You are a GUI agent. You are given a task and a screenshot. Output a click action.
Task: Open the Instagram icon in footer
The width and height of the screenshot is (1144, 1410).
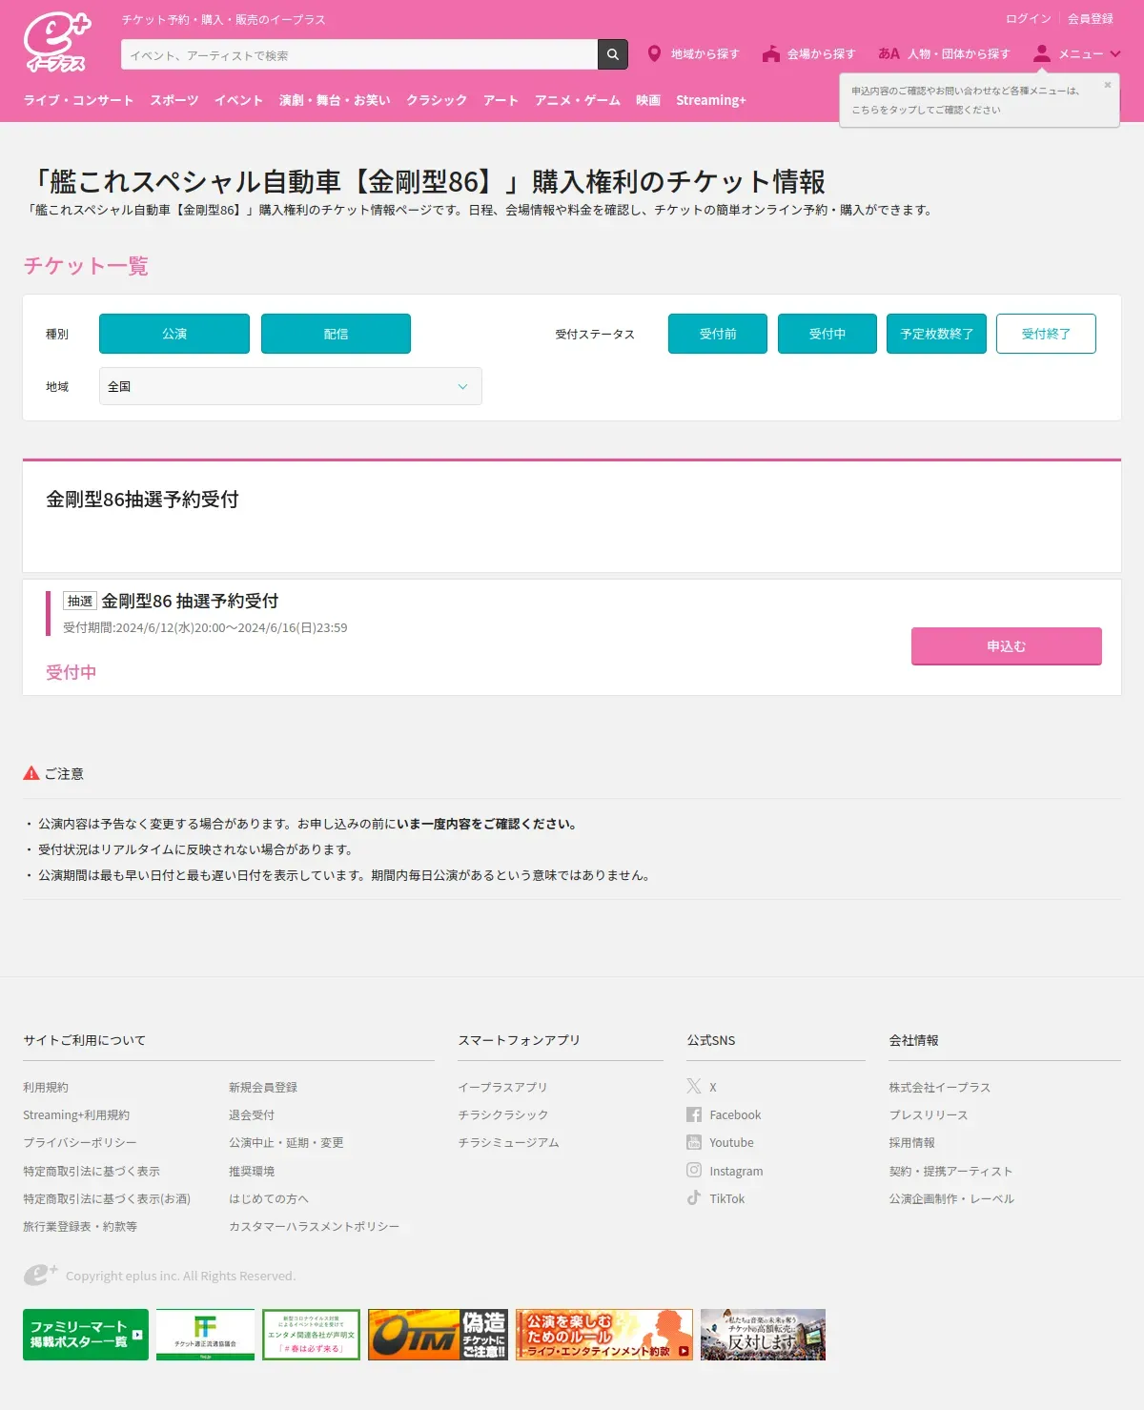(694, 1170)
